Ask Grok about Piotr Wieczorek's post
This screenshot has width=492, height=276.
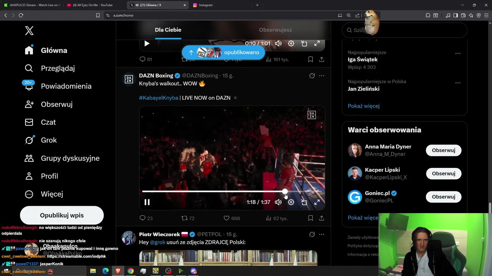click(312, 234)
